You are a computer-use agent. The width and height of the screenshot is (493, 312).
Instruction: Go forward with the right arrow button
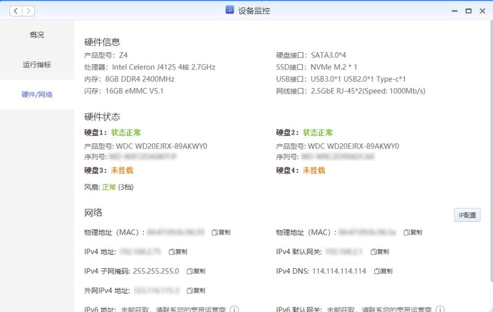[29, 11]
